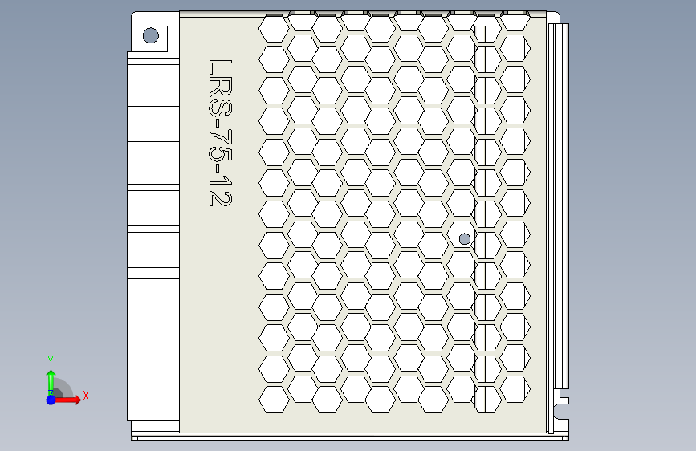This screenshot has width=696, height=451.
Task: Click the blue Z axis origin dot
Action: [x=51, y=400]
